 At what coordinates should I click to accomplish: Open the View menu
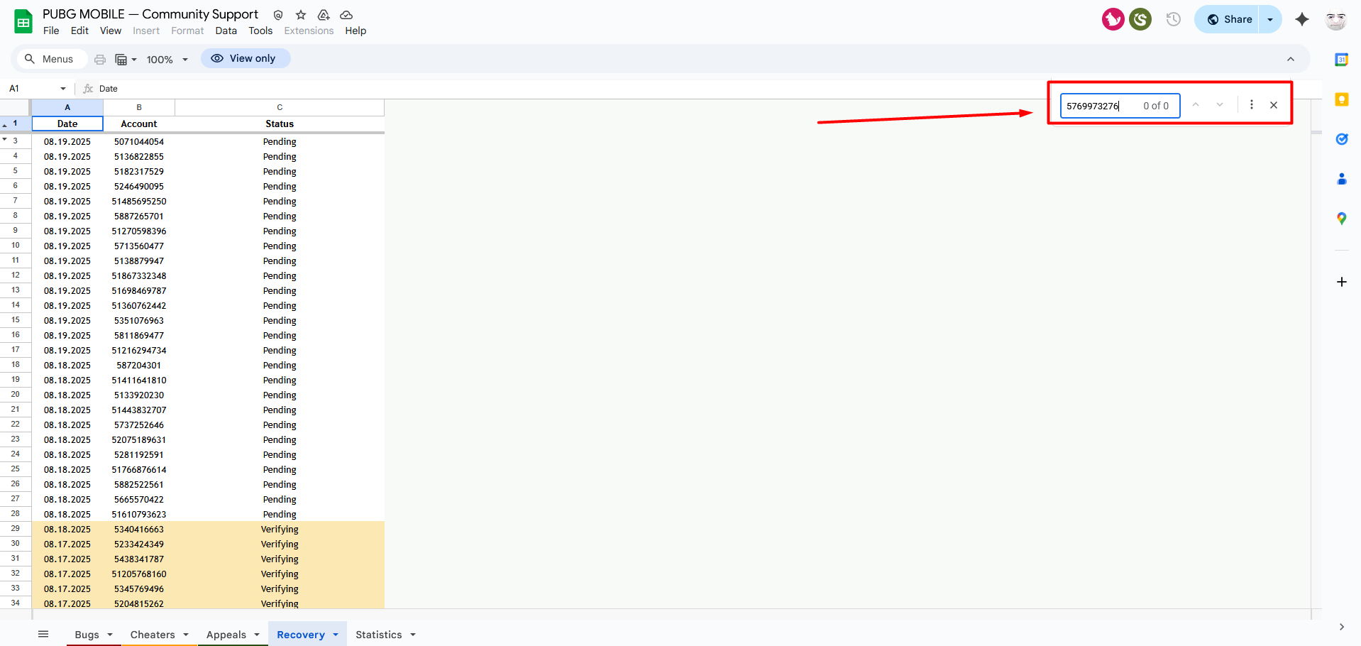click(111, 31)
